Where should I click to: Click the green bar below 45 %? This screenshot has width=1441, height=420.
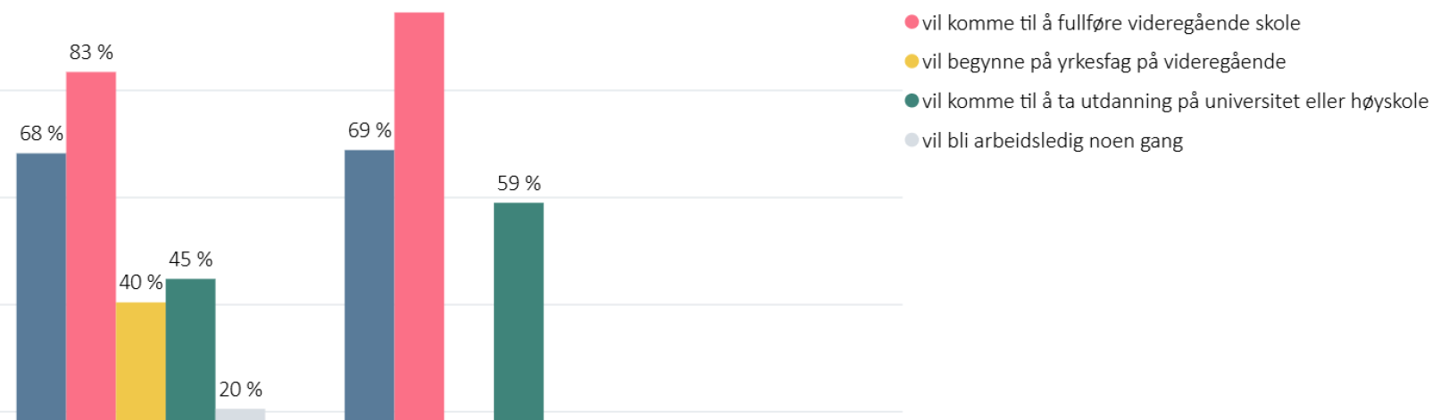point(190,348)
